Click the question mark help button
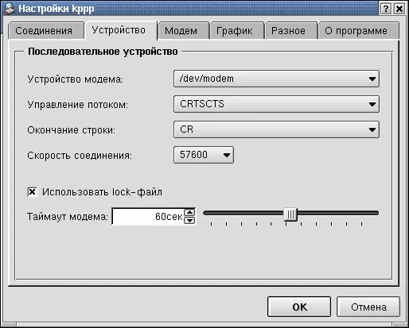 (x=386, y=9)
